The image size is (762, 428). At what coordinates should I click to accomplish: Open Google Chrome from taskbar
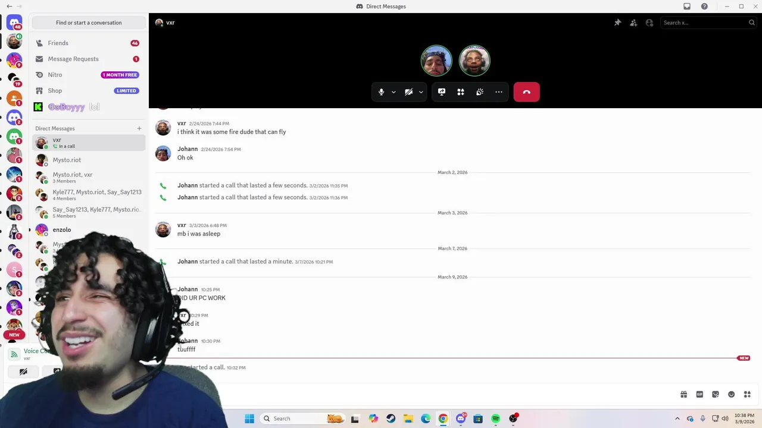click(x=443, y=418)
